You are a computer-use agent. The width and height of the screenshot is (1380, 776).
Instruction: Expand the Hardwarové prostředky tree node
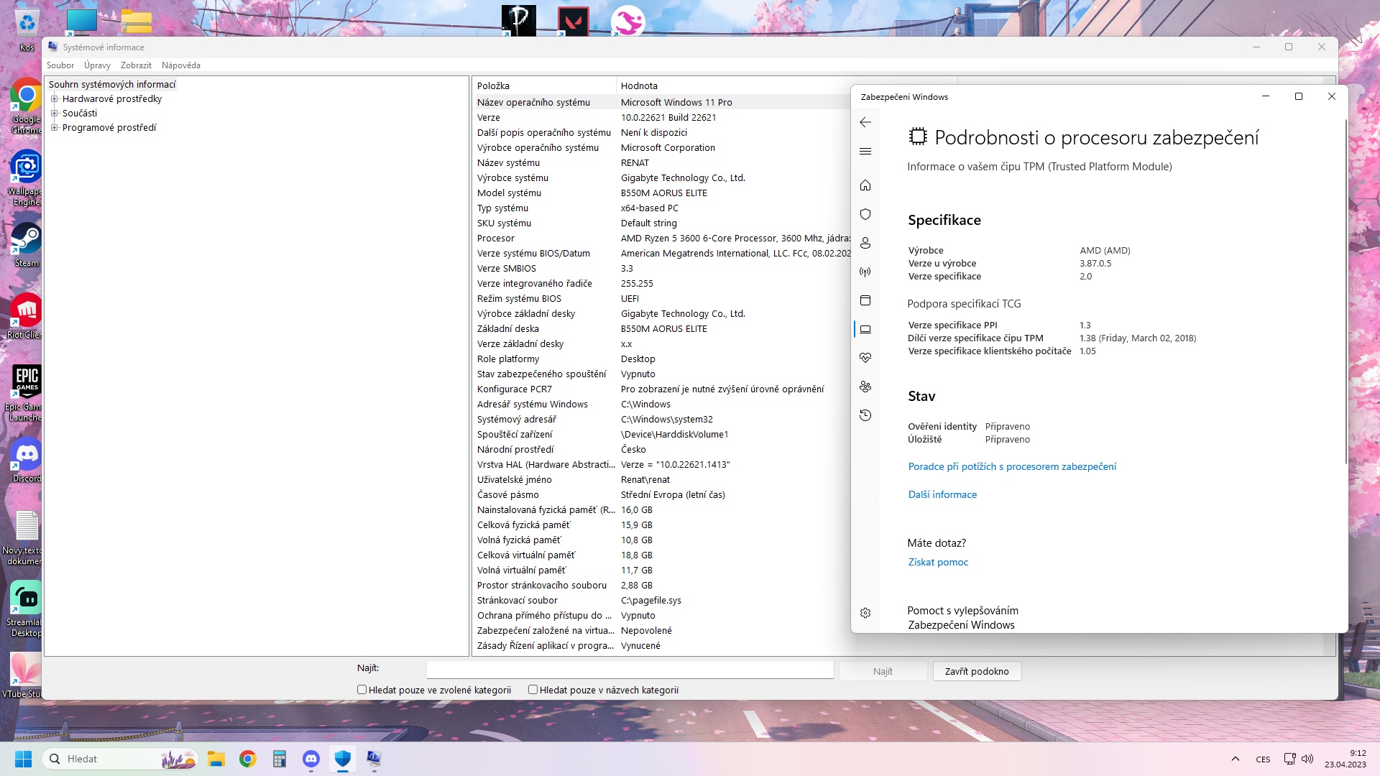point(55,99)
